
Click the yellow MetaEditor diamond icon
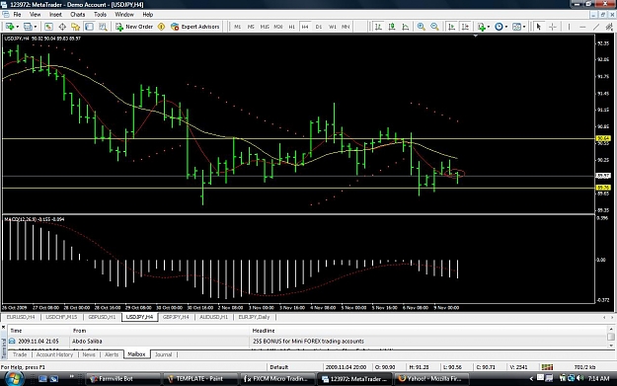tap(161, 27)
